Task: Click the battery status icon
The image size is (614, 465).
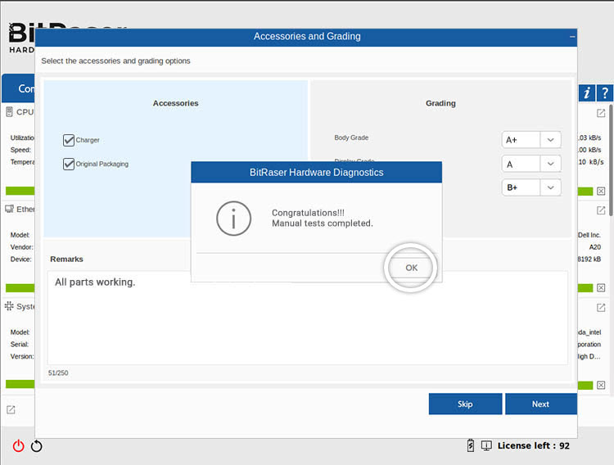Action: coord(471,445)
